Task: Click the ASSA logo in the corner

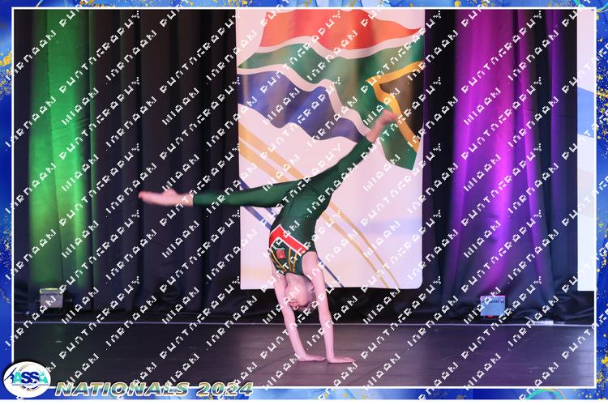Action: [28, 379]
